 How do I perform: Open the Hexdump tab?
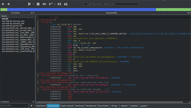pos(79,106)
